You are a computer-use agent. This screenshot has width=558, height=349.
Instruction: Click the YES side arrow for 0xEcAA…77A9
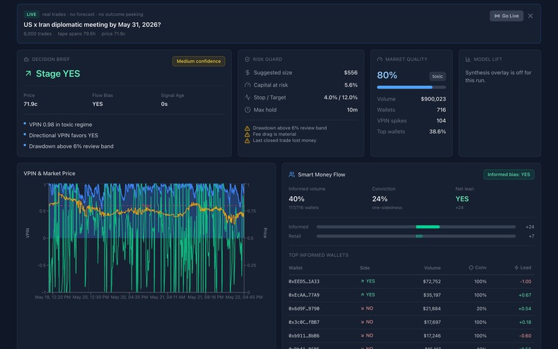[362, 295]
